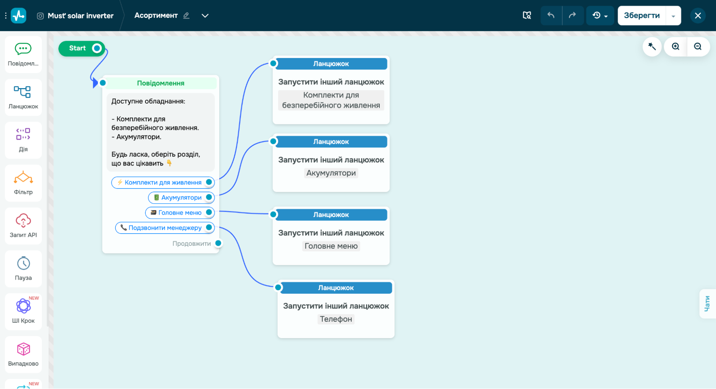Screen dimensions: 716x389
Task: Click the Асортимент flow title
Action: 156,15
